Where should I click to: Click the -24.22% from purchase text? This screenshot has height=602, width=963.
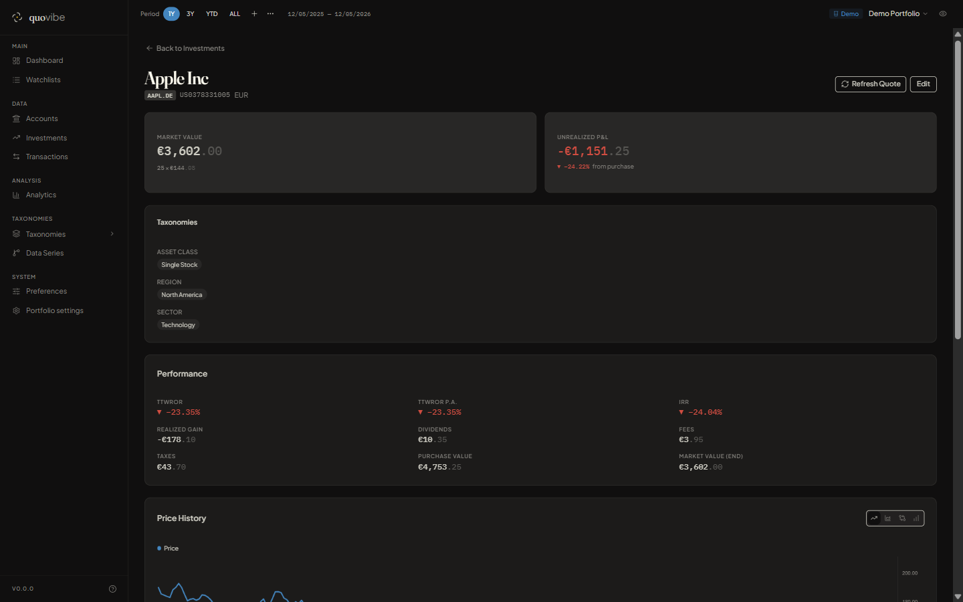point(596,167)
